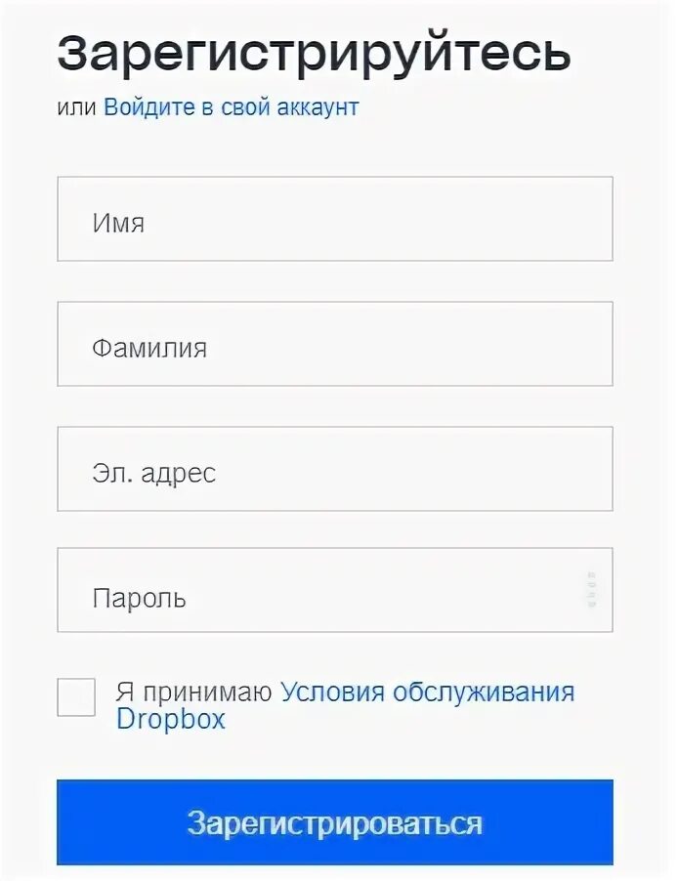Click the bottom bar of password strength indicator
The image size is (678, 881).
(x=591, y=604)
